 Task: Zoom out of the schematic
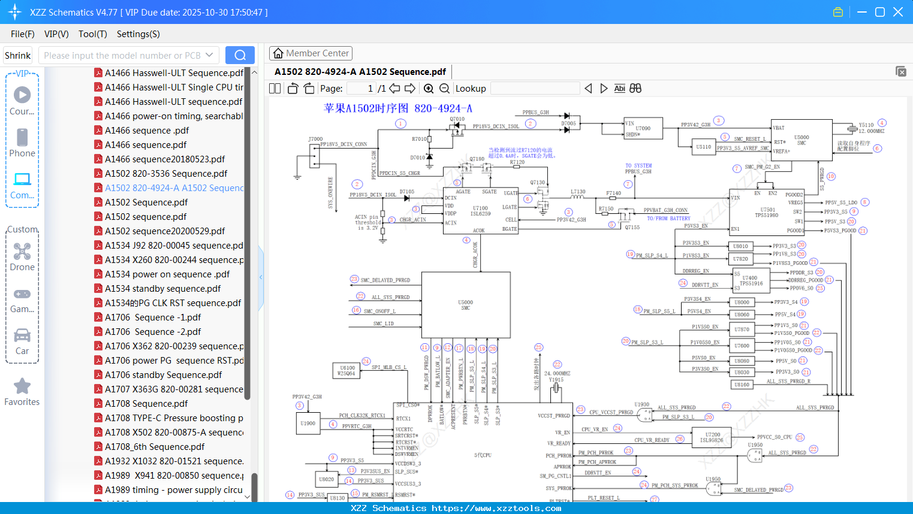[444, 89]
